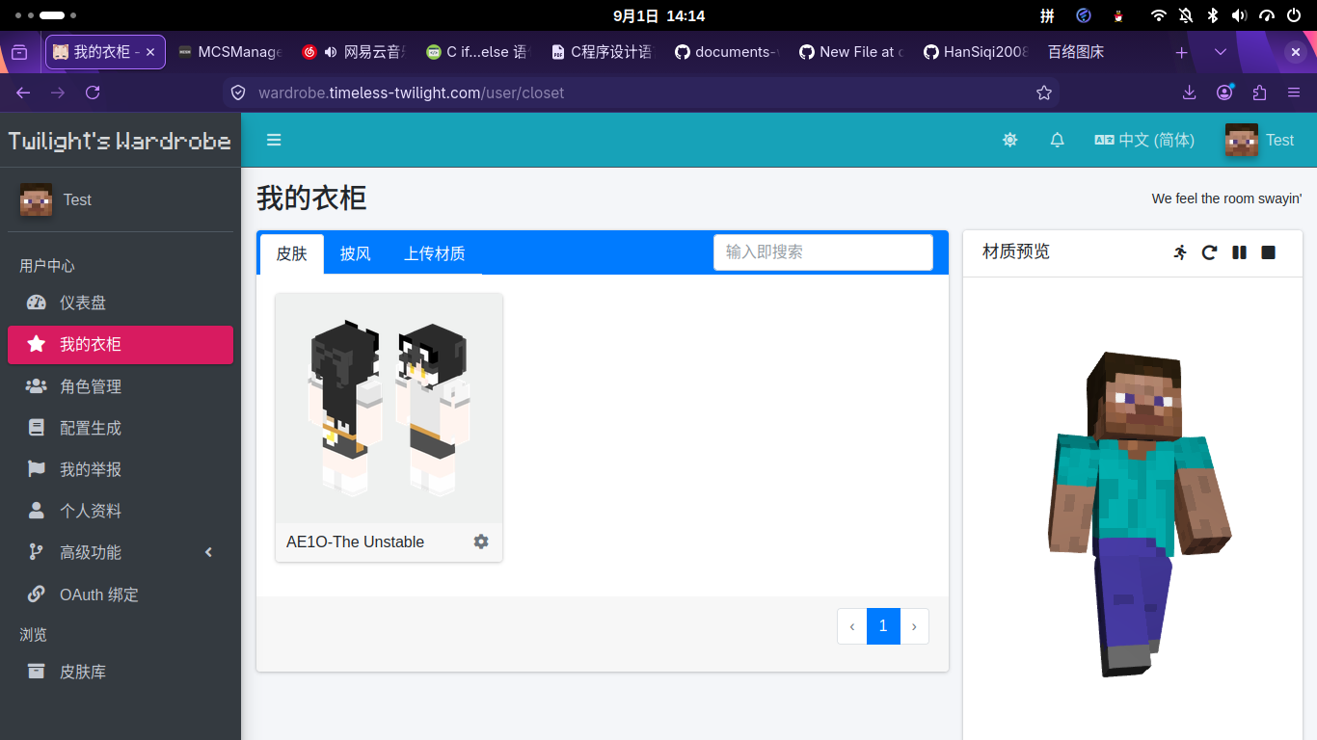
Task: Open the 中文 (简体) language dropdown
Action: (1144, 140)
